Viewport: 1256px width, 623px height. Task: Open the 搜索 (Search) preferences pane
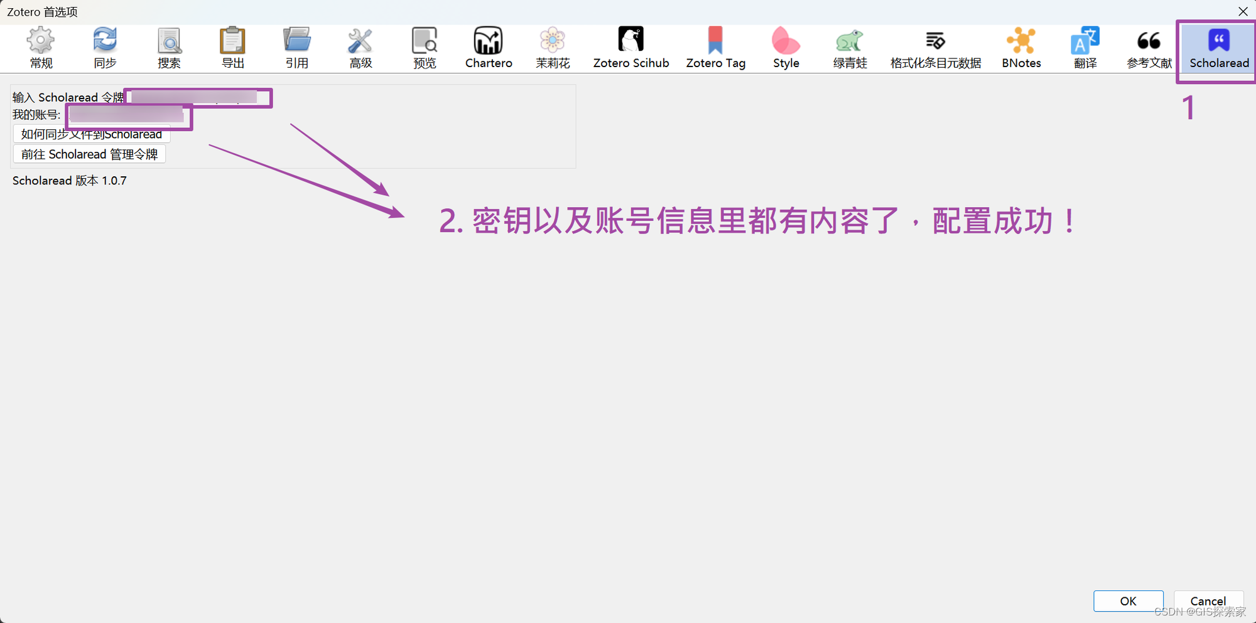pyautogui.click(x=169, y=48)
